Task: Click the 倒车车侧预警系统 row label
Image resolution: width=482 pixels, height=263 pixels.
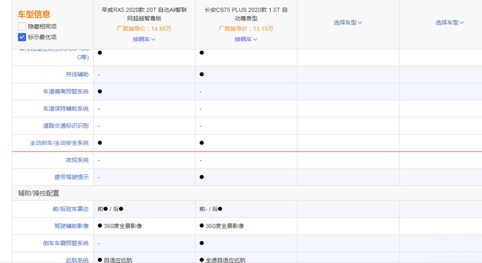Action: coord(66,243)
